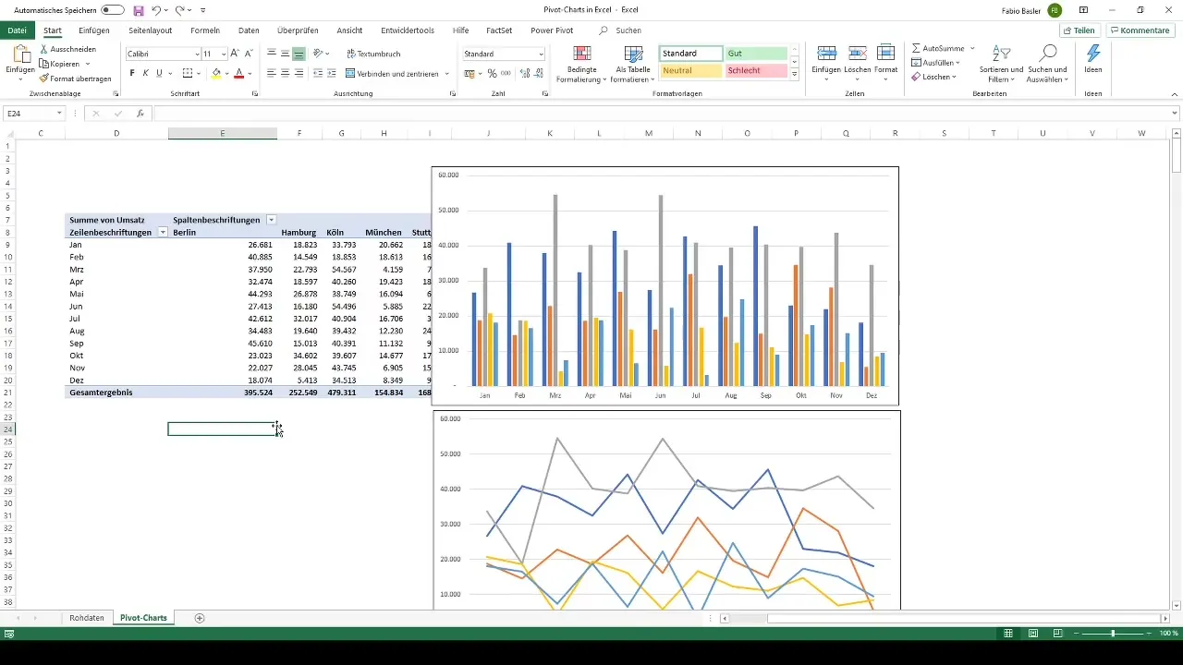Apply red font color A

238,73
